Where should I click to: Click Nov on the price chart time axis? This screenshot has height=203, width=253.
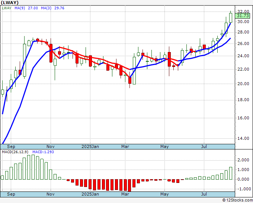pyautogui.click(x=51, y=146)
